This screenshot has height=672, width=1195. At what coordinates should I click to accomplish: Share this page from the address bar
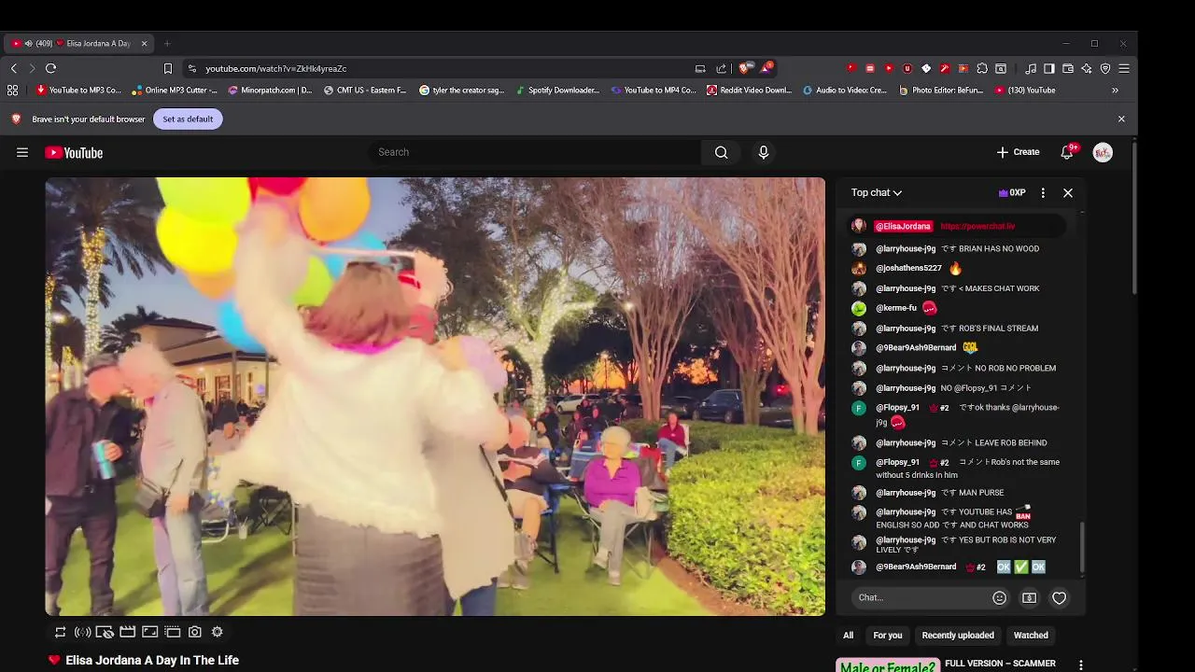point(721,68)
